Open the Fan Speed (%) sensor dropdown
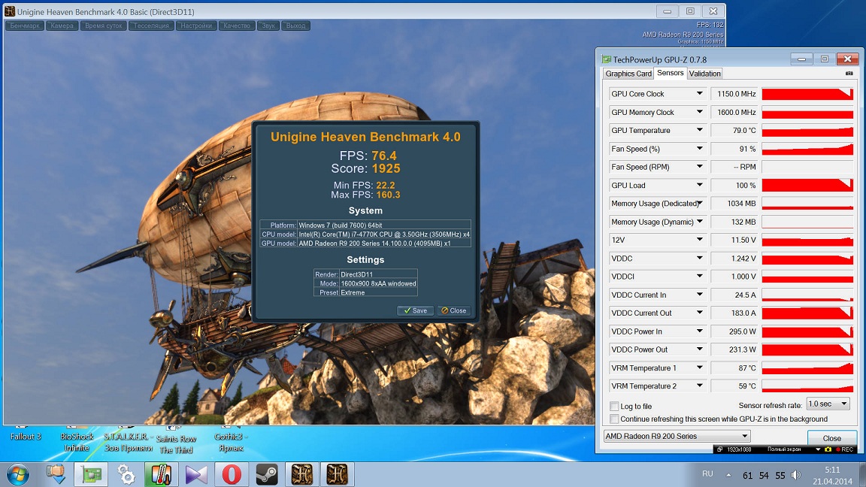 point(699,149)
